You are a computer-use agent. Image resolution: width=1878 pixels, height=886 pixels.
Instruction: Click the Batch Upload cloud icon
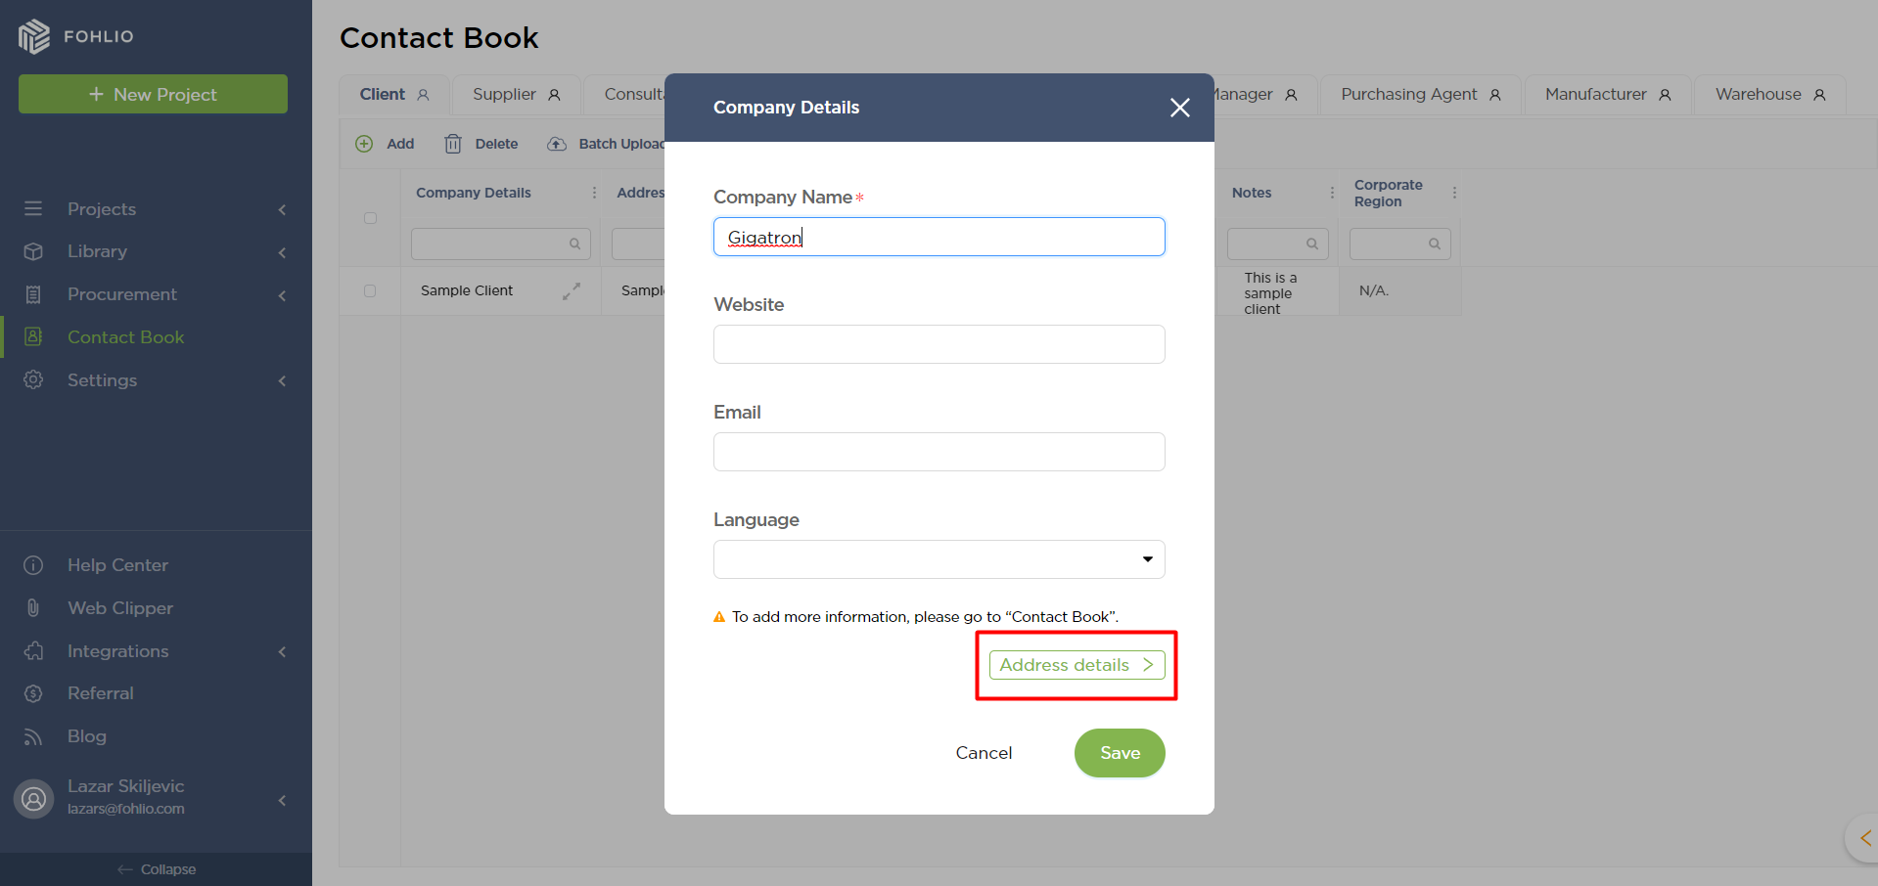click(557, 144)
